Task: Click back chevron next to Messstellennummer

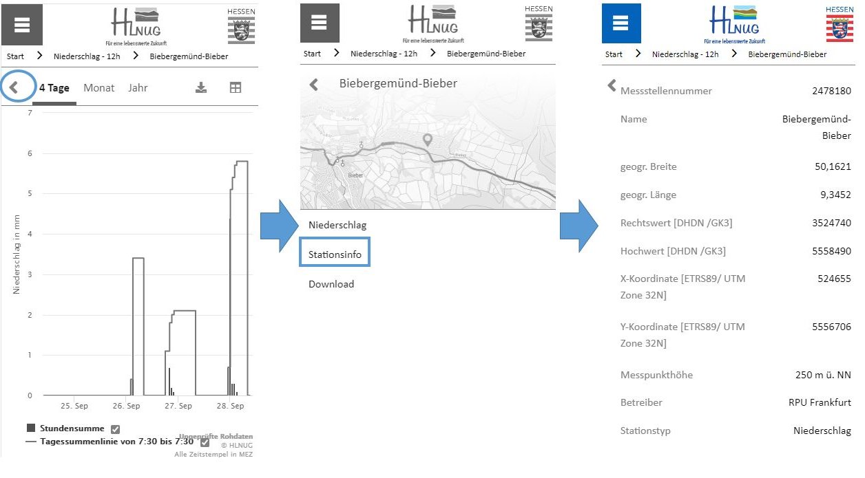Action: [611, 86]
